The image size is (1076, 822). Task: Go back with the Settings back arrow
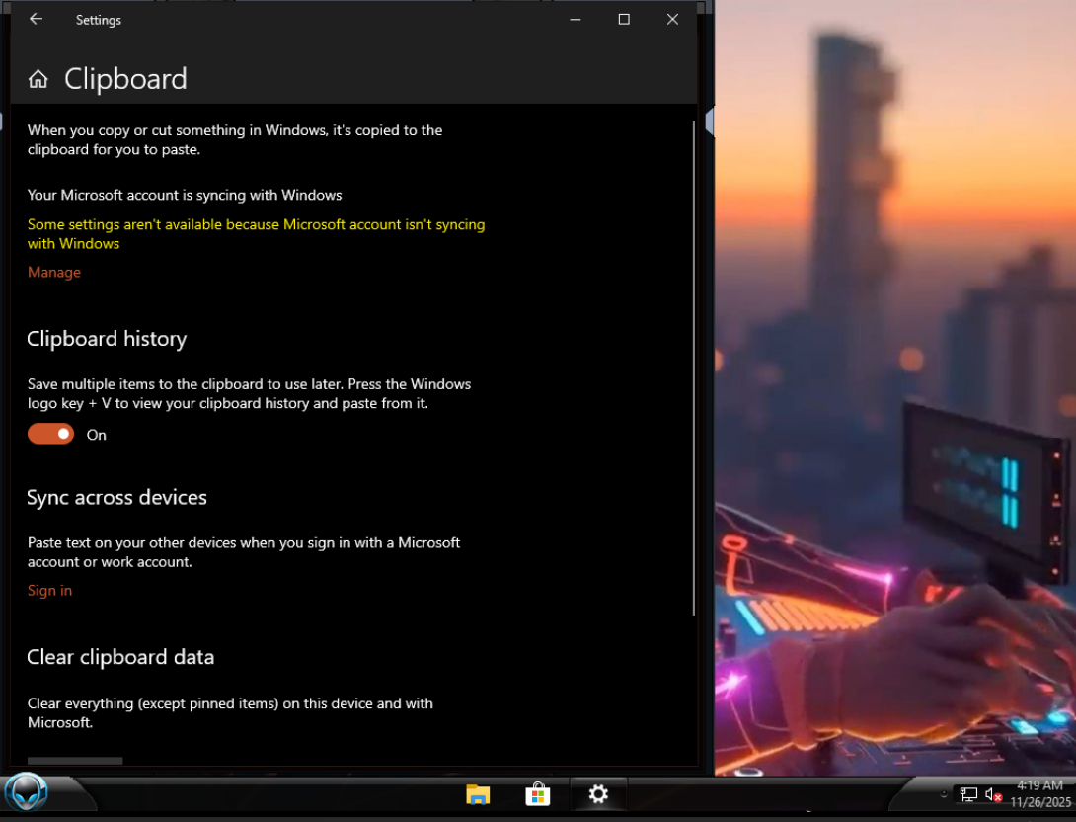coord(37,19)
